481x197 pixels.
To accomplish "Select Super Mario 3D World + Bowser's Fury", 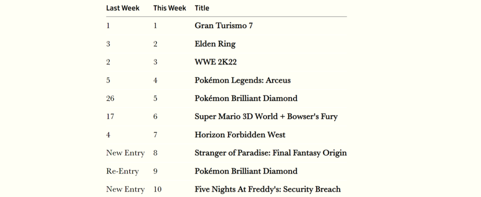I will point(266,116).
